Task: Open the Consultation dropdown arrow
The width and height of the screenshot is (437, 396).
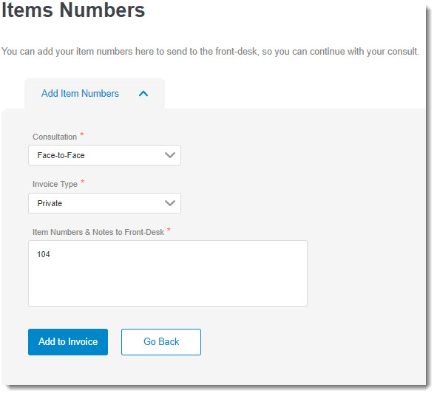Action: (x=170, y=155)
